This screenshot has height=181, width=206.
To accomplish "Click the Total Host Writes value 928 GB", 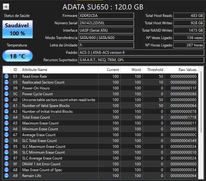I will (189, 23).
